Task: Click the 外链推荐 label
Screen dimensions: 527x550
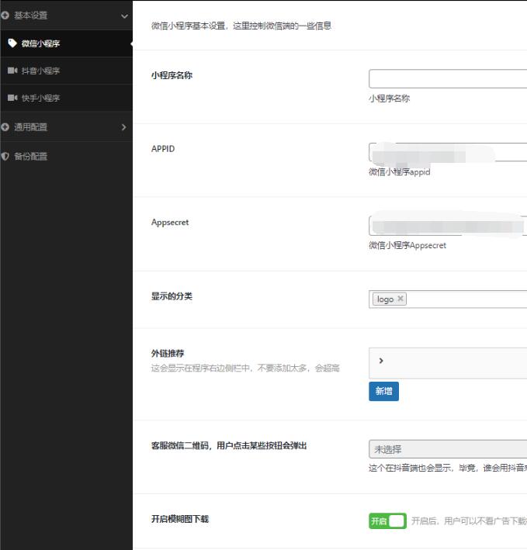Action: pyautogui.click(x=168, y=353)
